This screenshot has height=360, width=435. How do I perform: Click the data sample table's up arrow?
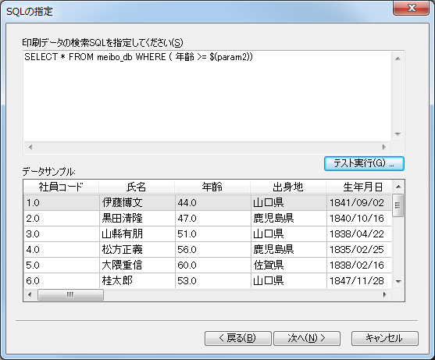coord(398,187)
